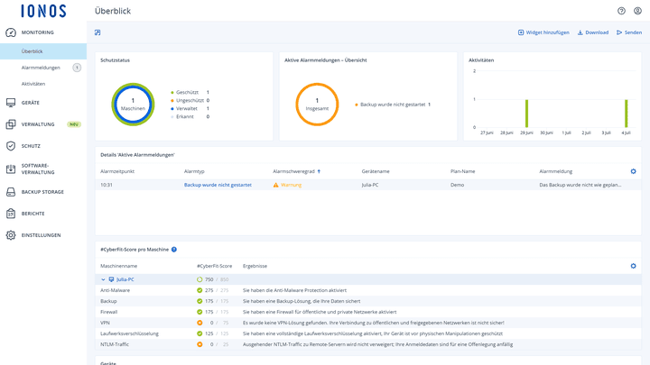Image resolution: width=650 pixels, height=365 pixels.
Task: Click the orange Insgesamt alert ring
Action: click(x=316, y=105)
